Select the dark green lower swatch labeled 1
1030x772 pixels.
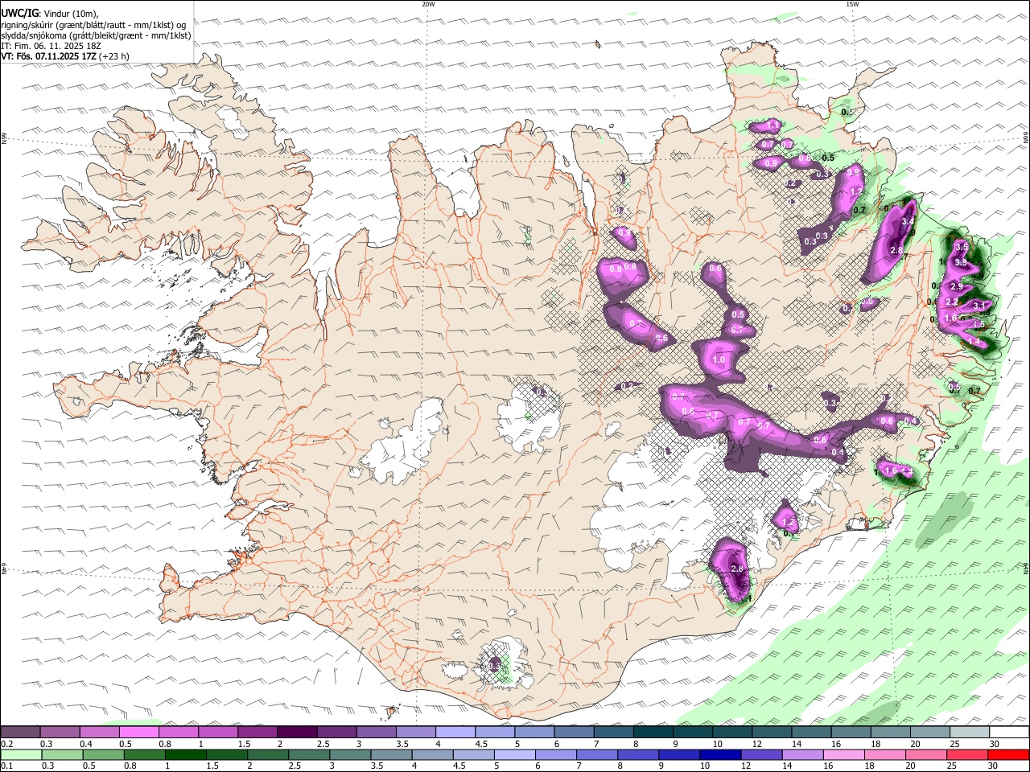pyautogui.click(x=185, y=755)
